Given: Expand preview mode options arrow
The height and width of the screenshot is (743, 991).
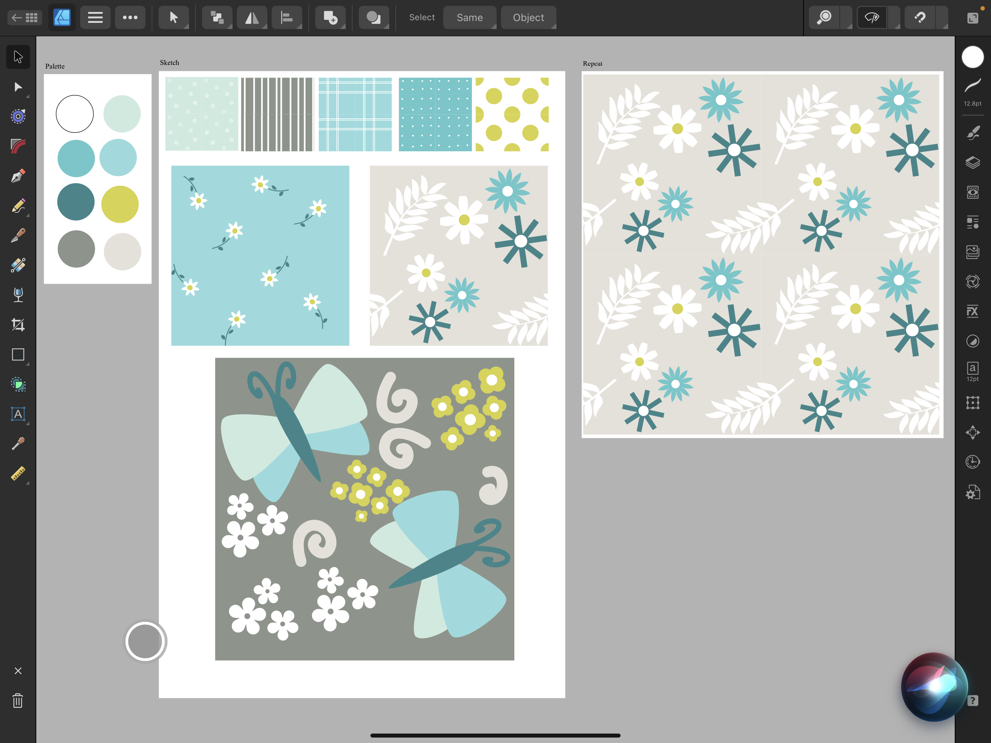Looking at the screenshot, I should point(894,17).
